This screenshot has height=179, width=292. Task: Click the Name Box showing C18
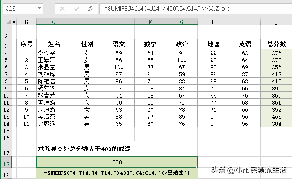(x=23, y=9)
